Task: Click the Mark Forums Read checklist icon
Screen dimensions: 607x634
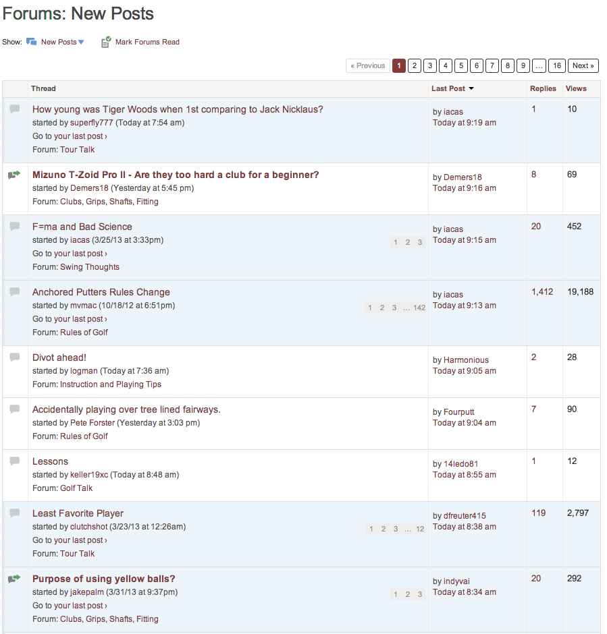Action: (106, 42)
